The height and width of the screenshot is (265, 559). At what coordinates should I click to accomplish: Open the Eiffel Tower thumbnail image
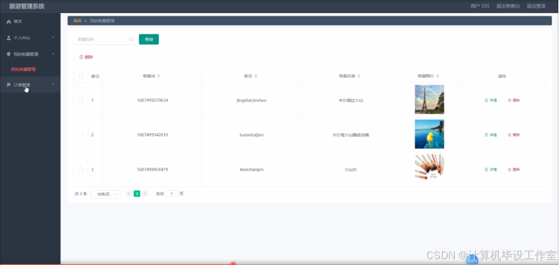point(429,100)
